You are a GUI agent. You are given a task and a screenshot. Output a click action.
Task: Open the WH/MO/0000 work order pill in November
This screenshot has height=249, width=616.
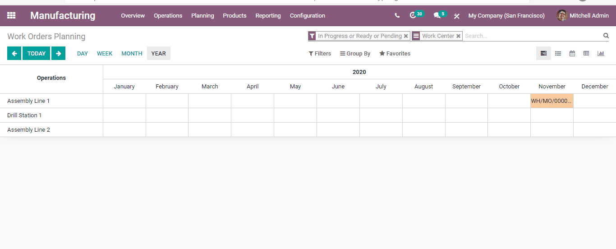click(x=552, y=101)
